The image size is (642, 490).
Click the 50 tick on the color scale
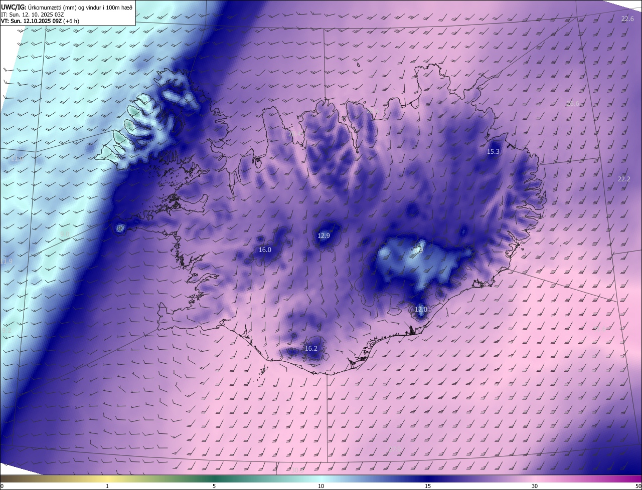[x=638, y=486]
